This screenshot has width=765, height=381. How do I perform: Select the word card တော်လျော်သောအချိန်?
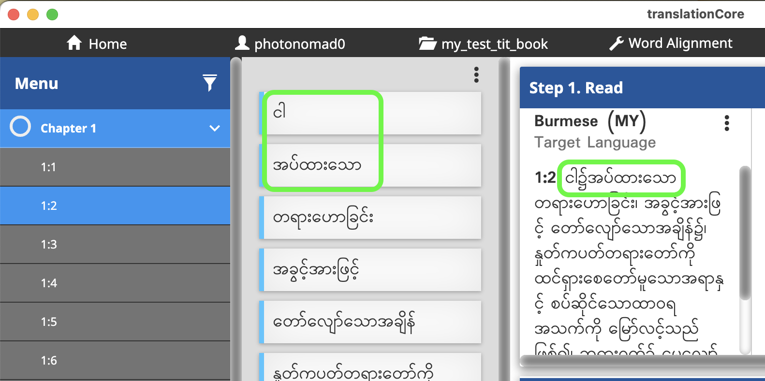pos(370,322)
